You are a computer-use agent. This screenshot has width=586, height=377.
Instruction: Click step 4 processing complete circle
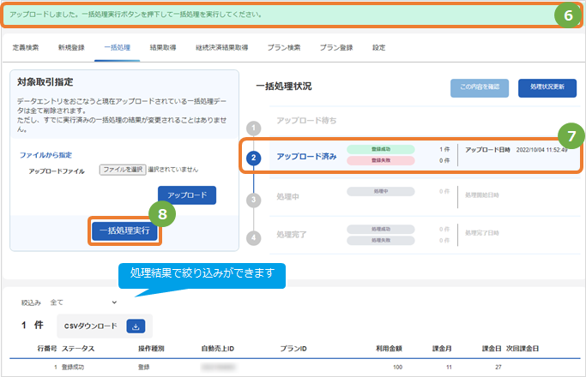253,238
